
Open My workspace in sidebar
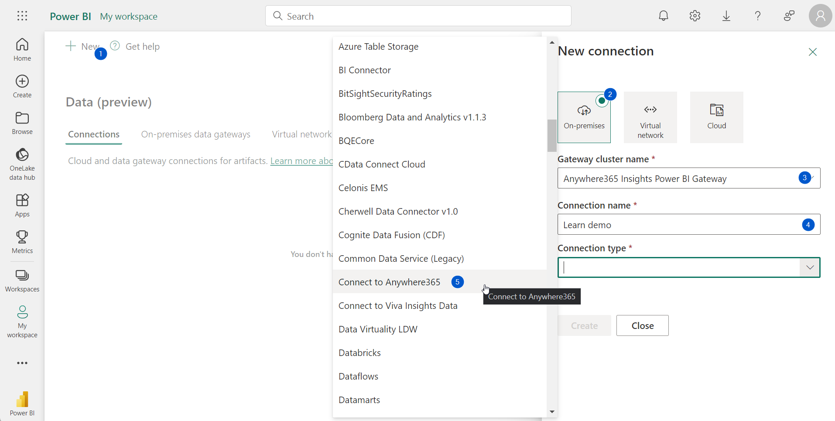pyautogui.click(x=22, y=322)
